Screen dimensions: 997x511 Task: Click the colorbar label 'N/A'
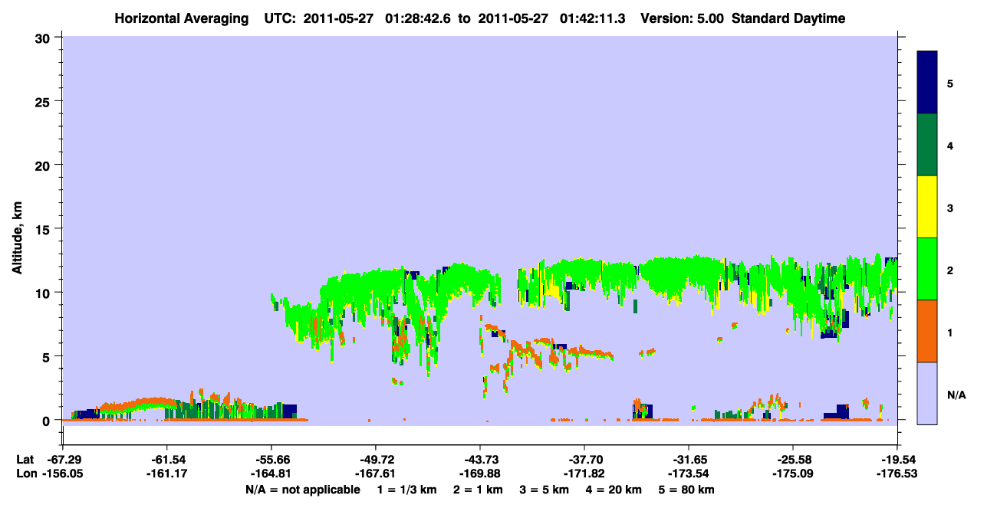956,395
